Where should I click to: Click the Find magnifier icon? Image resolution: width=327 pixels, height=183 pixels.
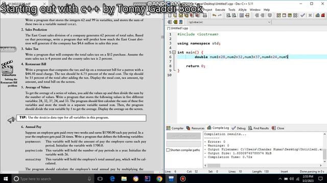228,15
